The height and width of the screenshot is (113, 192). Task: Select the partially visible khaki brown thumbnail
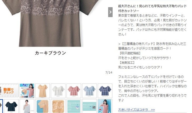point(1,106)
